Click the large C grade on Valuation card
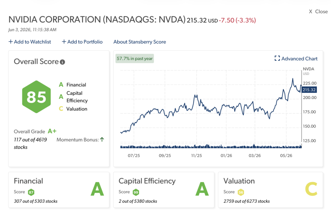 [x=311, y=189]
